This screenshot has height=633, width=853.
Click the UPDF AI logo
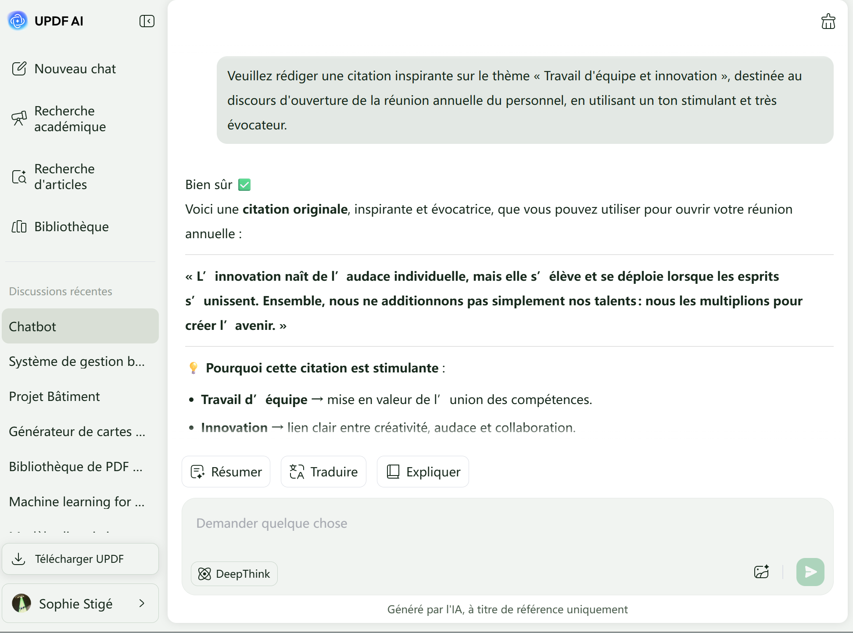pyautogui.click(x=18, y=21)
